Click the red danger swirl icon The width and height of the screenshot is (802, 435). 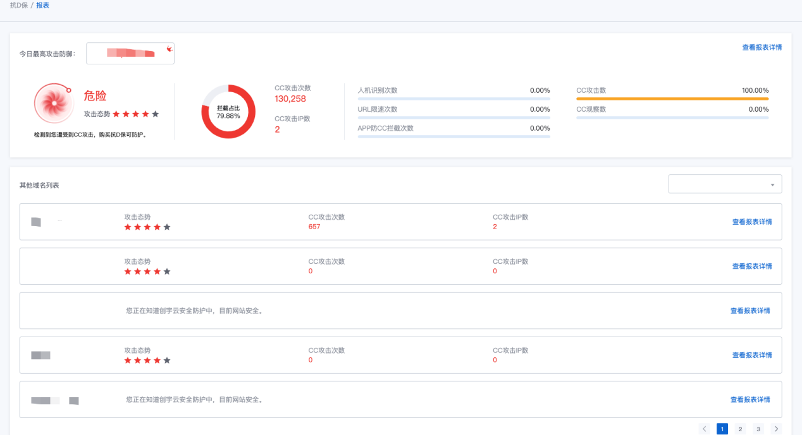[x=53, y=103]
